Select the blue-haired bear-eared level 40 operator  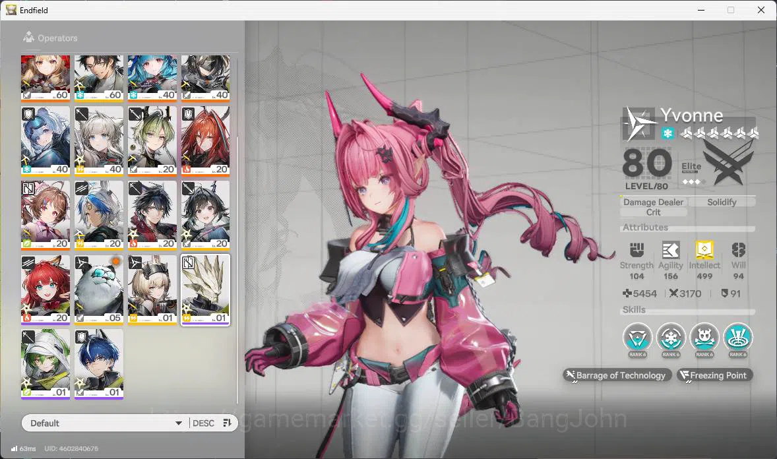tap(45, 140)
